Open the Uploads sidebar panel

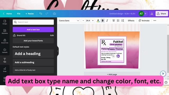[5, 50]
